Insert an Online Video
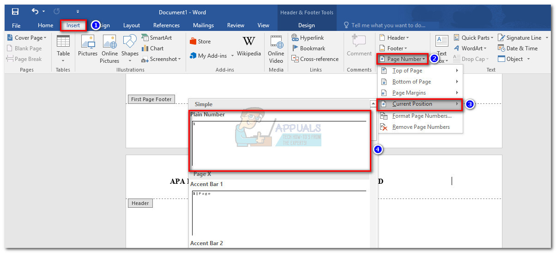Viewport: 556px width, 253px height. pos(276,49)
